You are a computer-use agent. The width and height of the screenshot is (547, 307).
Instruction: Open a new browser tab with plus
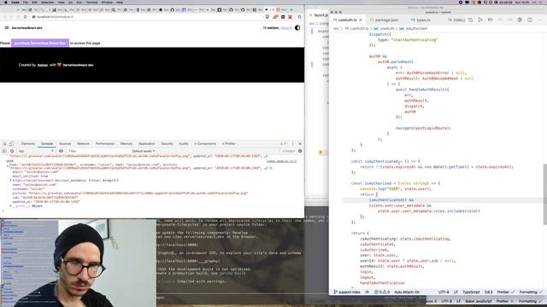[x=291, y=9]
